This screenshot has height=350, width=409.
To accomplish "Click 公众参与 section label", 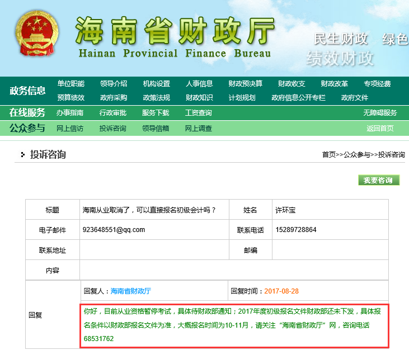I will [27, 128].
